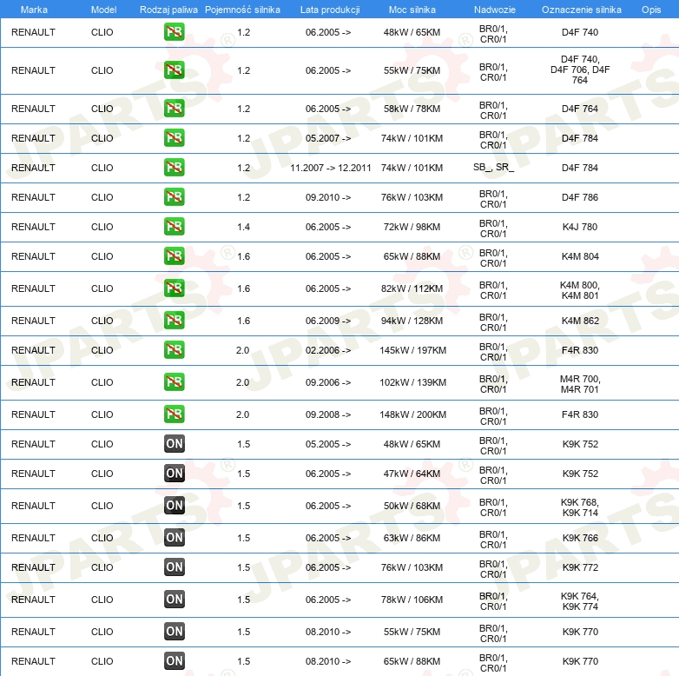
Task: Click the petrol fuel icon for engine D4F 786
Action: (x=175, y=197)
